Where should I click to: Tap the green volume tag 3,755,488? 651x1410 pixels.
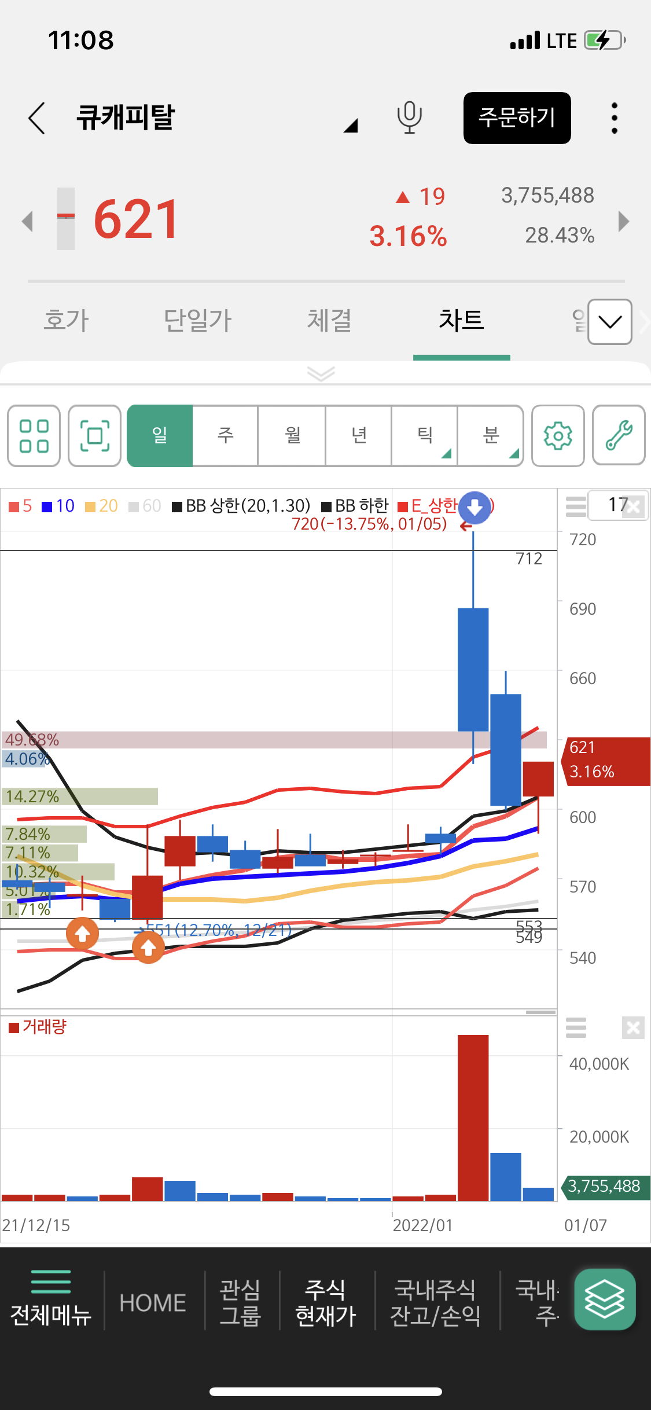click(x=605, y=1187)
